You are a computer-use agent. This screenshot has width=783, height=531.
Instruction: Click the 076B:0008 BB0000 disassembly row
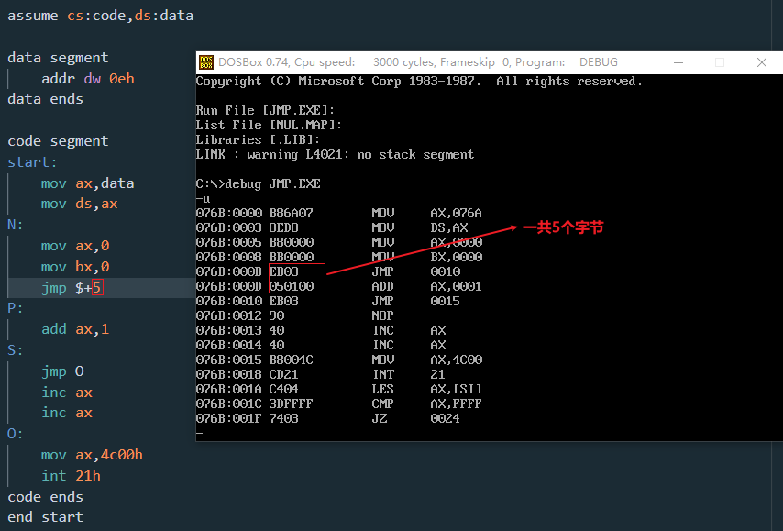tap(339, 257)
